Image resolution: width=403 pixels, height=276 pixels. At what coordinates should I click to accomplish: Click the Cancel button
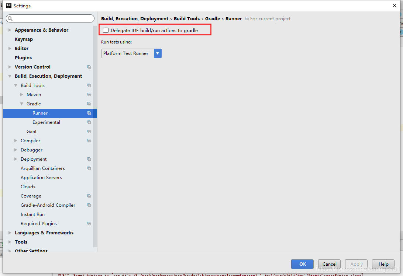(329, 264)
